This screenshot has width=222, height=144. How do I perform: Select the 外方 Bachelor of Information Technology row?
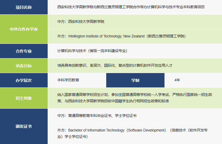coord(135,134)
